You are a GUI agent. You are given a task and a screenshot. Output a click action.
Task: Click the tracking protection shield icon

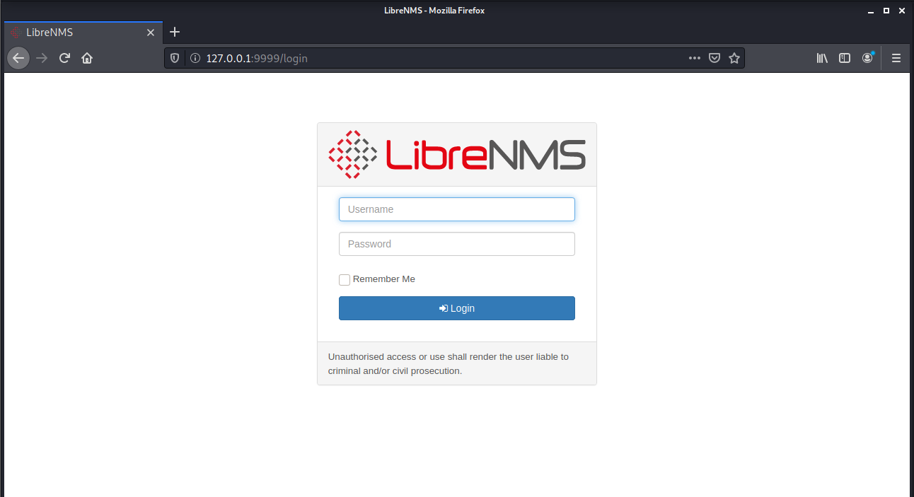(175, 58)
